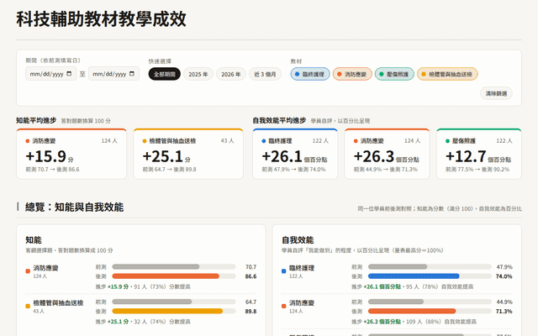Image resolution: width=538 pixels, height=336 pixels.
Task: Open the 知能 消防應變 +15.9 分 card
Action: coord(71,154)
